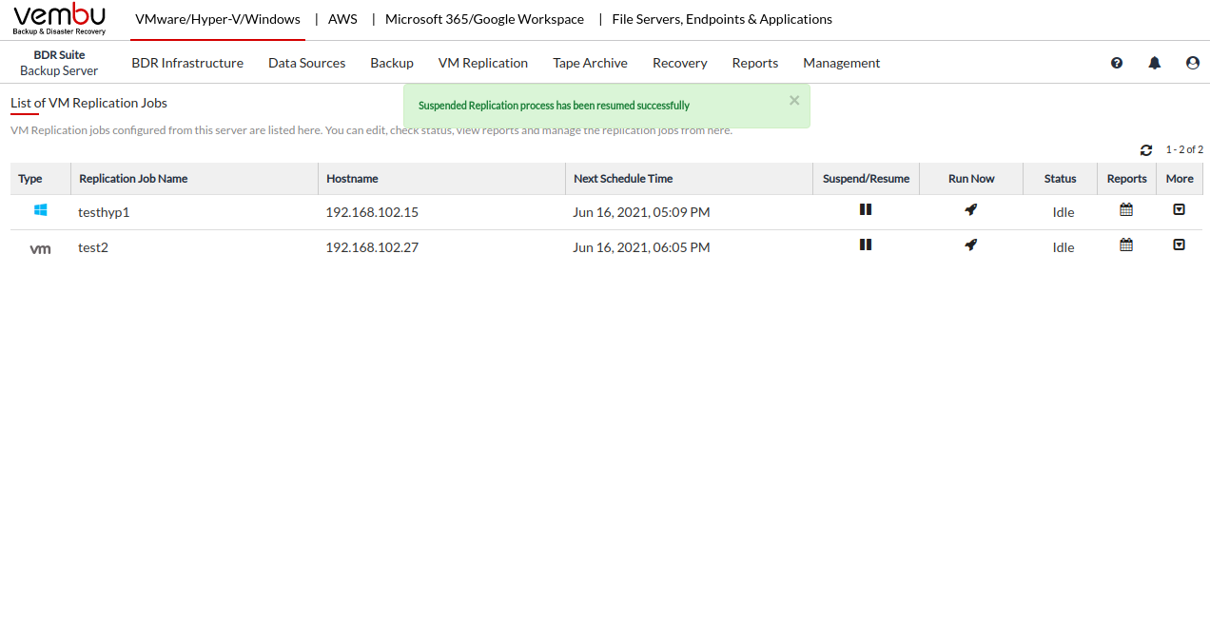Open the Management dropdown menu

[x=841, y=63]
